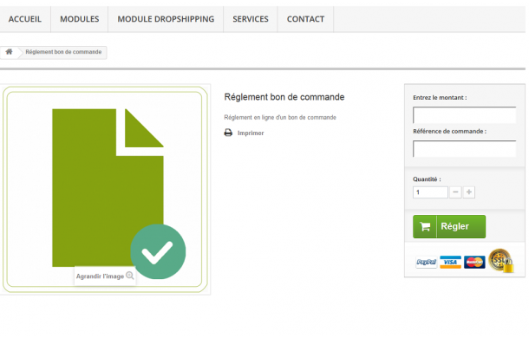Open the ACCUEIL menu item

click(25, 19)
